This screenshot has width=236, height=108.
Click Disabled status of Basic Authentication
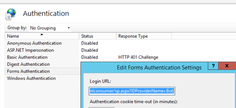tap(90, 57)
